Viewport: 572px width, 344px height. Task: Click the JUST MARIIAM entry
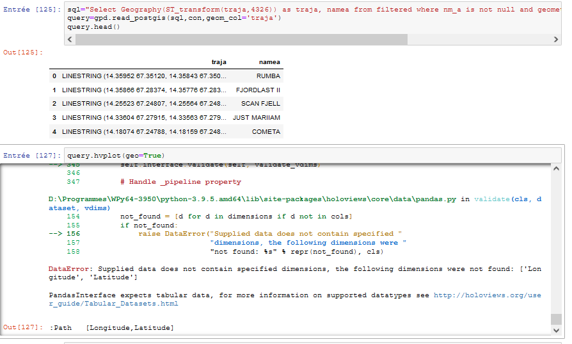coord(256,118)
